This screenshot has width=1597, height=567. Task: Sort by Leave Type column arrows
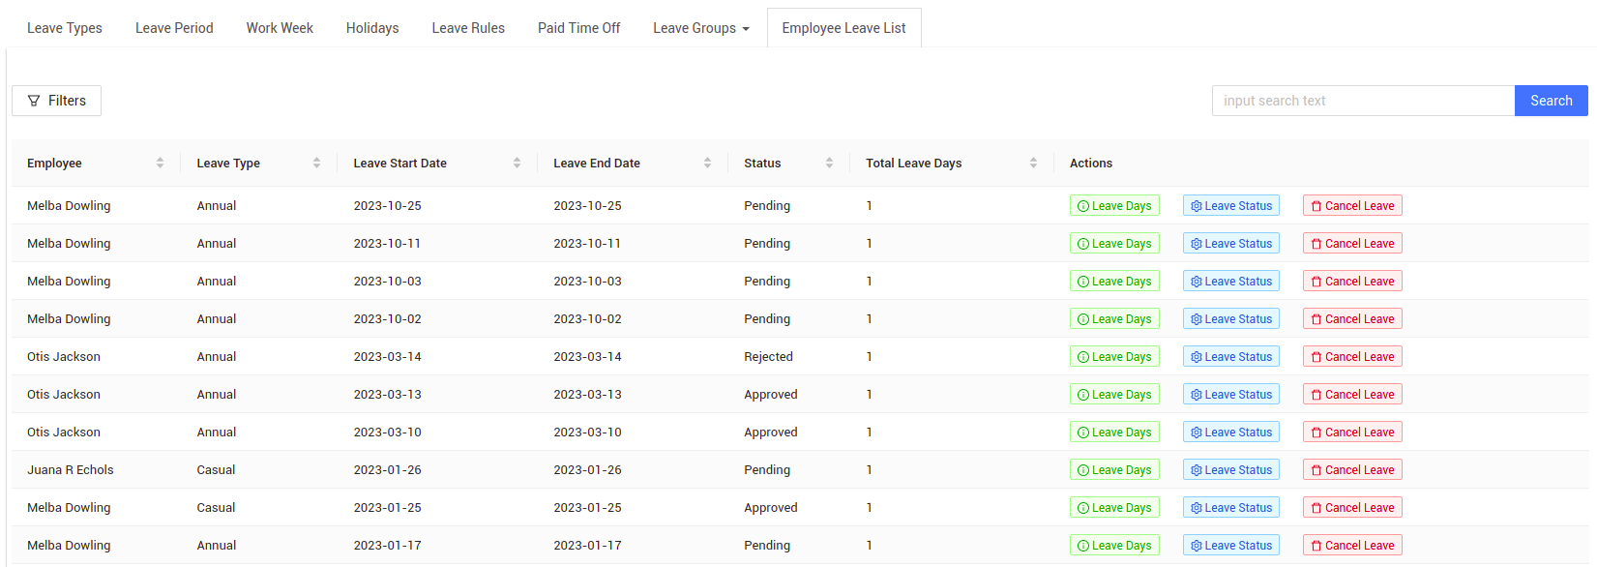point(316,164)
